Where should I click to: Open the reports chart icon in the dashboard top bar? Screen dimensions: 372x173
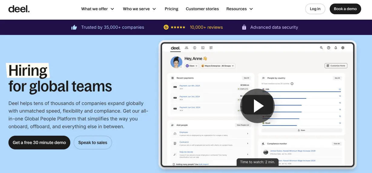[x=203, y=48]
